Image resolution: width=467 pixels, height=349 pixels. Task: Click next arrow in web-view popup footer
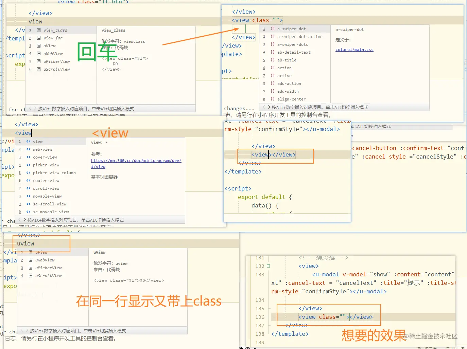[x=24, y=220]
